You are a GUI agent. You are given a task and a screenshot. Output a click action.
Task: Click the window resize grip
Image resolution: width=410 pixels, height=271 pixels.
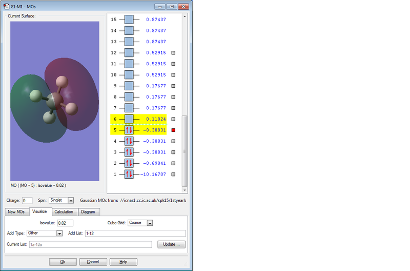pos(186,264)
